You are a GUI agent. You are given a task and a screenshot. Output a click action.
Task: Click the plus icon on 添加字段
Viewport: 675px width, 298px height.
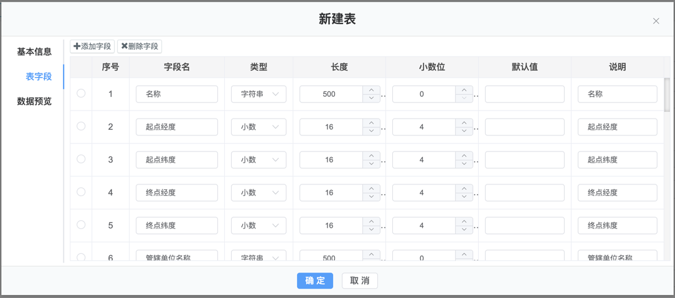coord(77,47)
